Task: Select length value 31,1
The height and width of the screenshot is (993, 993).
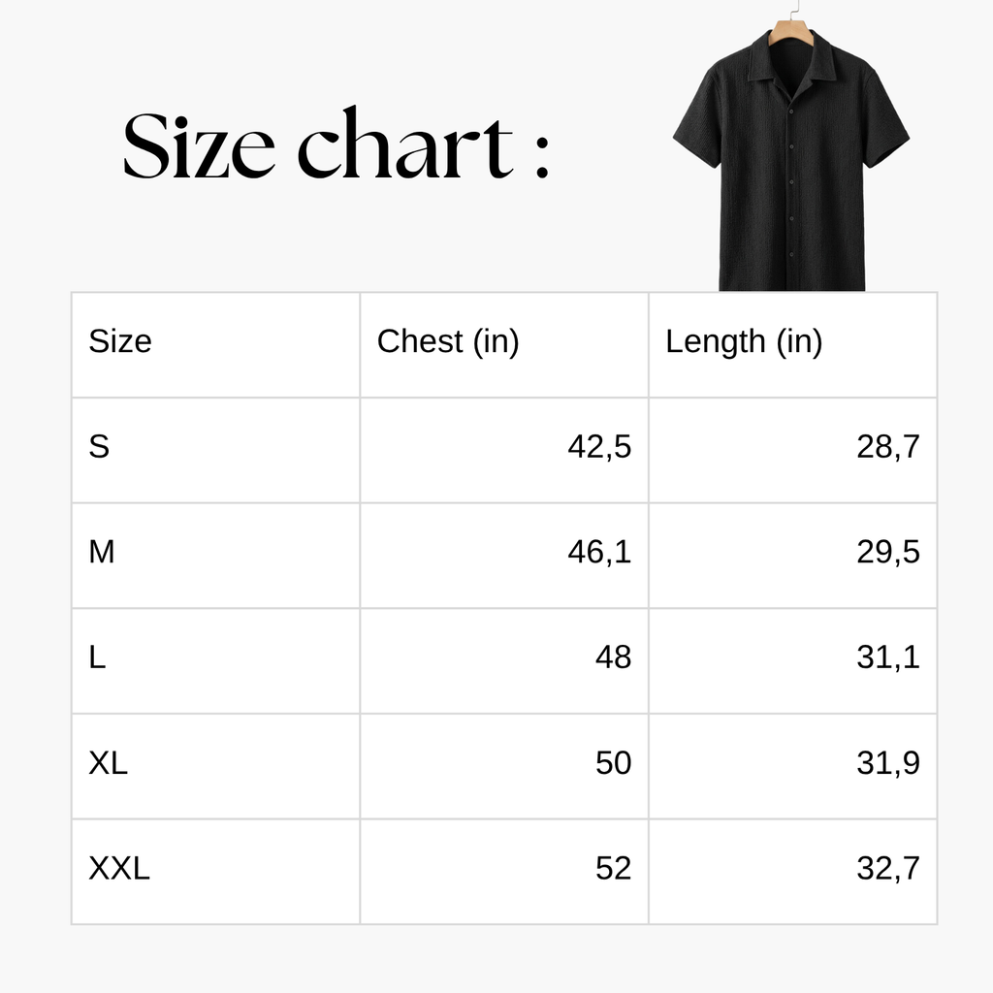Action: click(x=888, y=657)
